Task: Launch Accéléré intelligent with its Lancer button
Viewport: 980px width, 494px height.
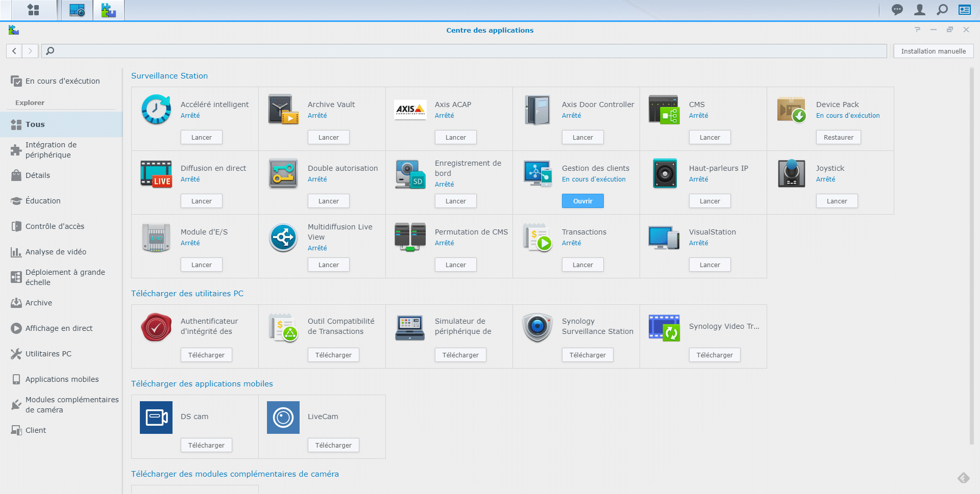Action: click(202, 137)
